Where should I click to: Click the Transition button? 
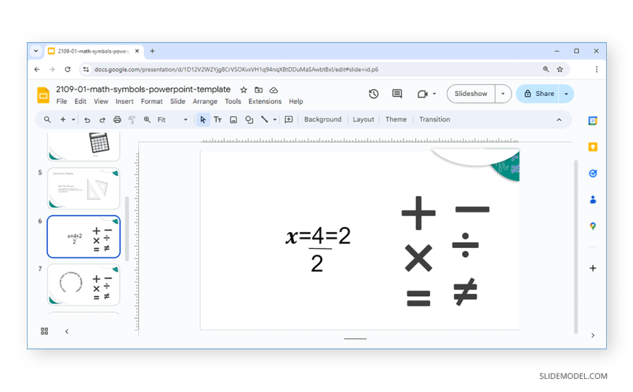(434, 119)
